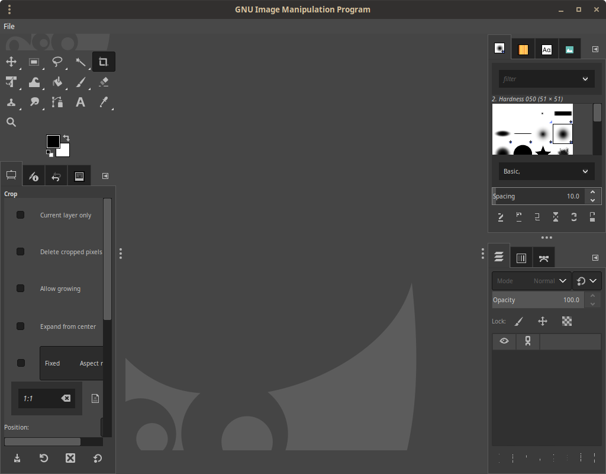Select the Color Picker eyedropper tool
The width and height of the screenshot is (606, 474).
[x=104, y=102]
